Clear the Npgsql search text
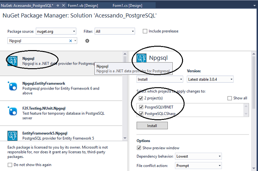Screen dimensions: 258x171 coord(70,41)
